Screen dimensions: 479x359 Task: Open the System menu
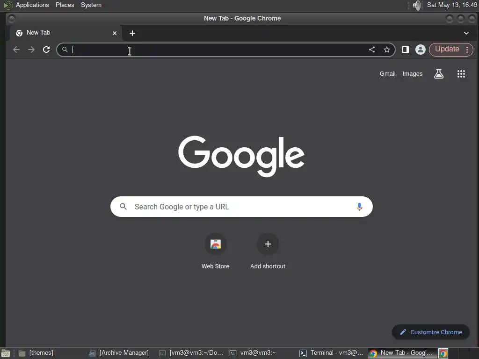pyautogui.click(x=91, y=5)
